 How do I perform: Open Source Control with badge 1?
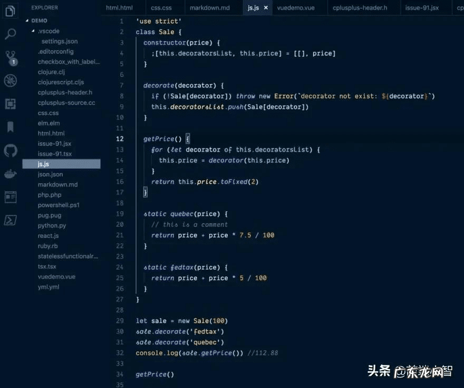10,57
